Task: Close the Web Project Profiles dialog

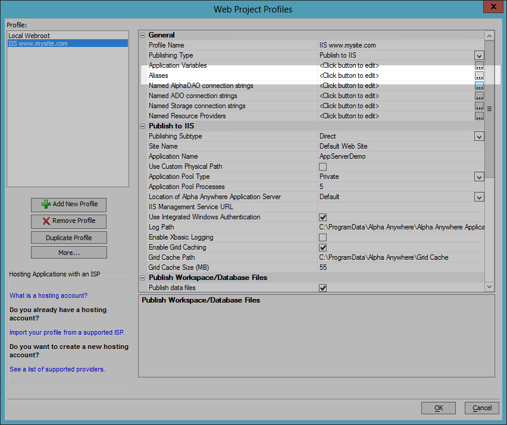Action: pos(493,7)
